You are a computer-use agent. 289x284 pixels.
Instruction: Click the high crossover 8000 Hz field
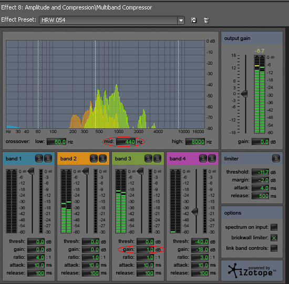click(195, 141)
